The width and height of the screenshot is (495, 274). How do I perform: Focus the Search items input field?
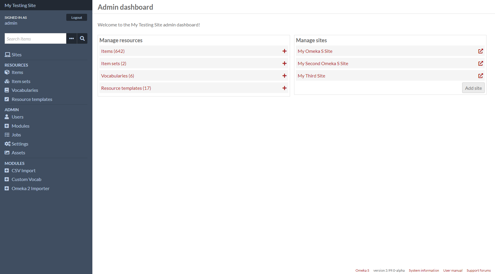click(35, 38)
